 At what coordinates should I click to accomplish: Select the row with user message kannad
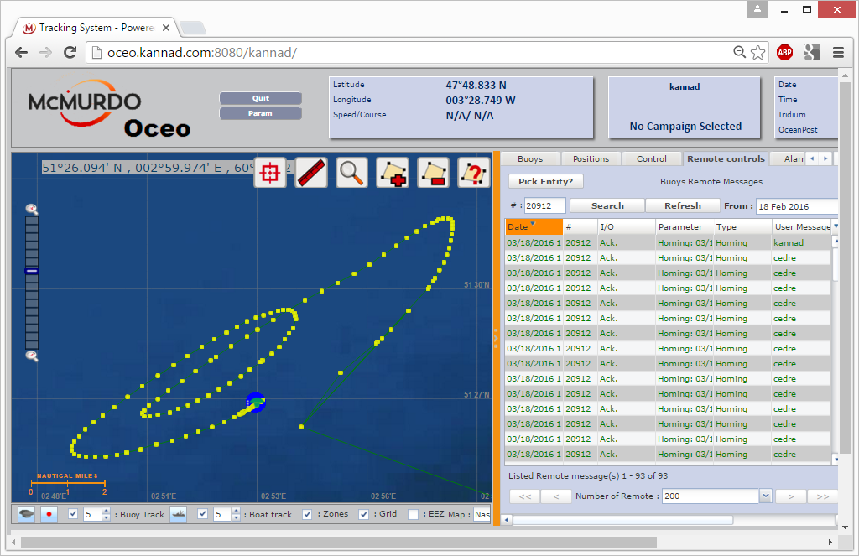tap(667, 242)
